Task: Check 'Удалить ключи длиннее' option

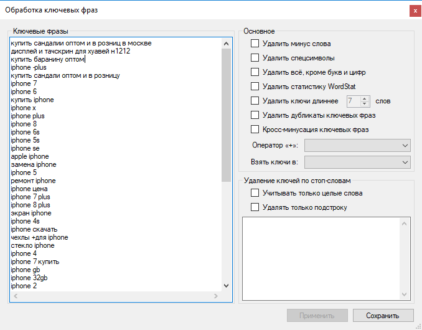Action: (x=255, y=101)
